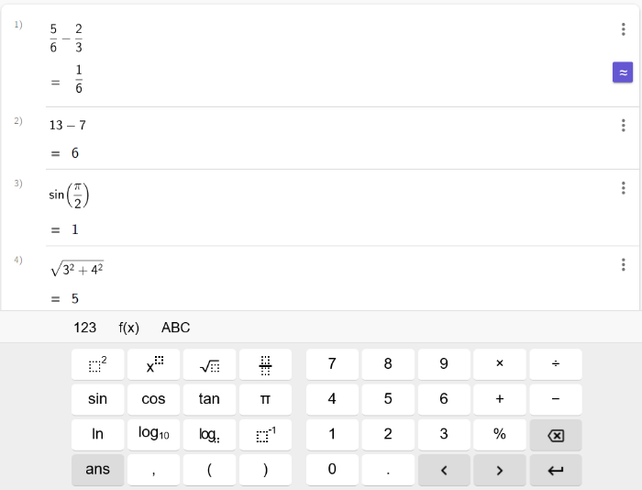This screenshot has width=642, height=490.
Task: Click the ans key
Action: (97, 470)
